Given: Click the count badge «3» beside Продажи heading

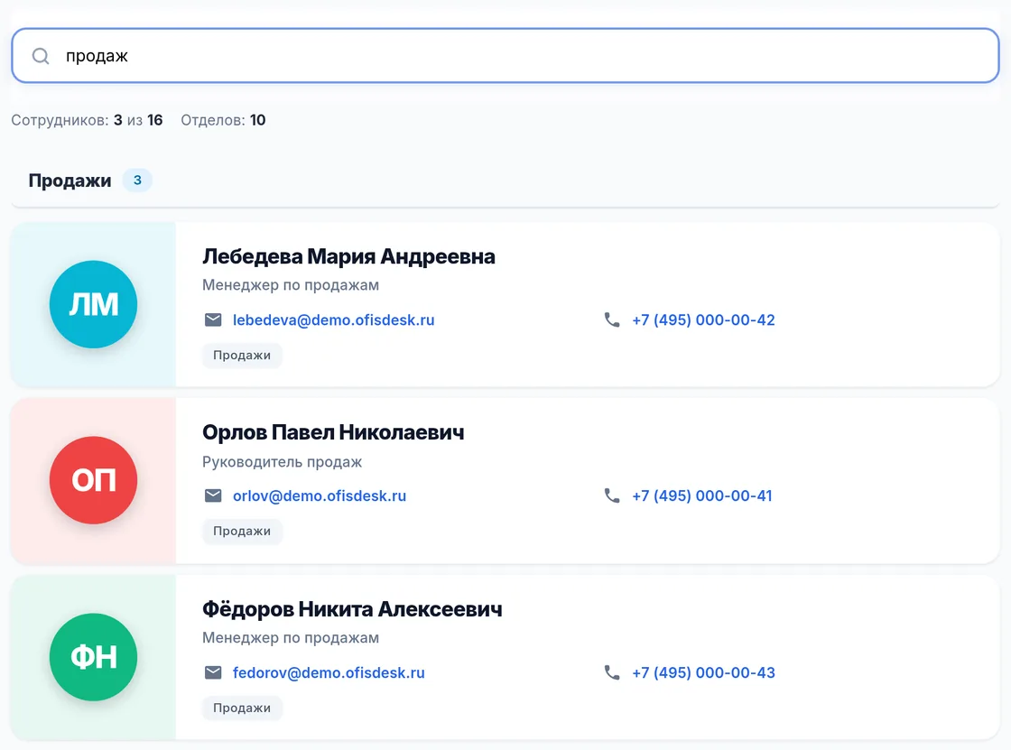Looking at the screenshot, I should coord(137,180).
